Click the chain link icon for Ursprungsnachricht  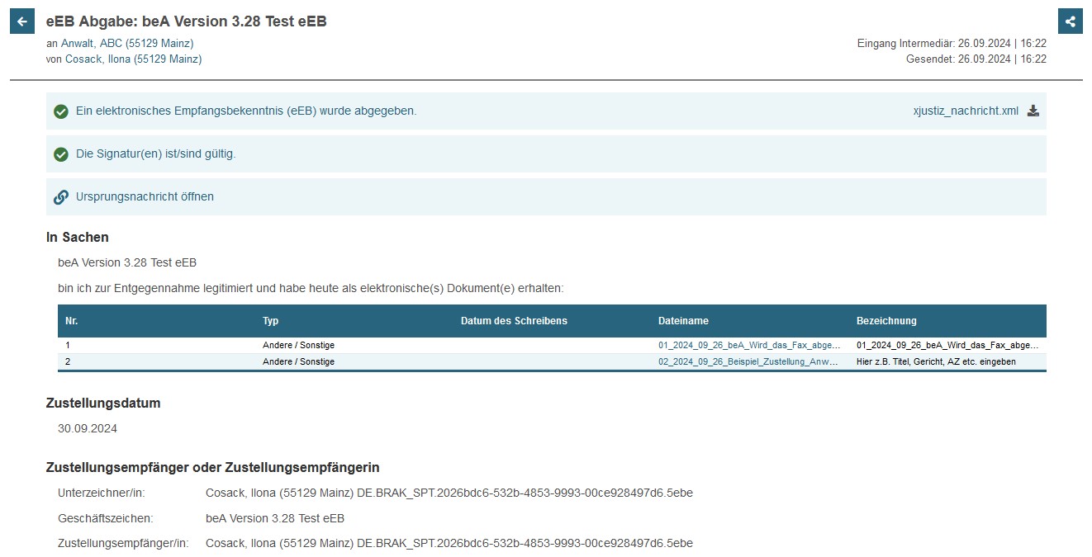point(60,197)
